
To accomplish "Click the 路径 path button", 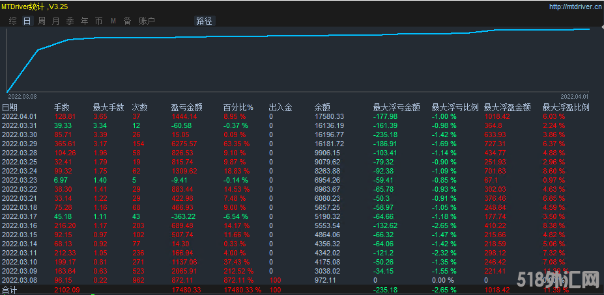I will (204, 21).
